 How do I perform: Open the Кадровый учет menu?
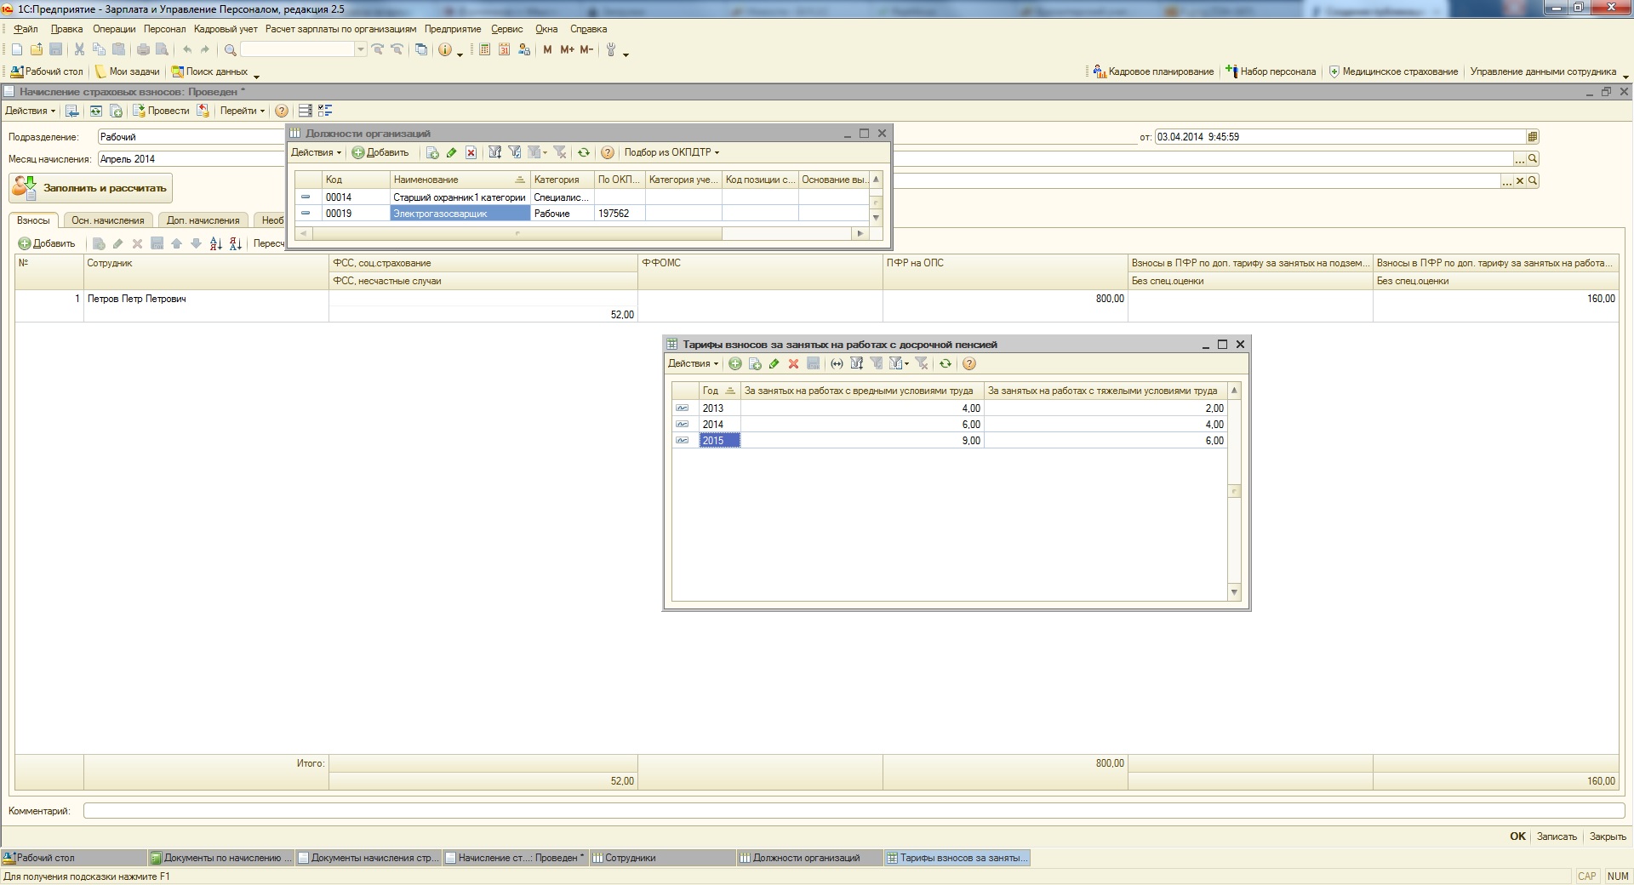point(226,29)
